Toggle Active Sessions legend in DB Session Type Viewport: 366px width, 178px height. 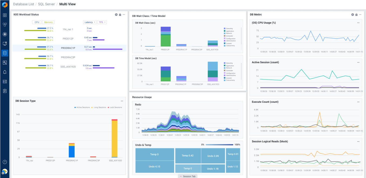click(x=82, y=107)
